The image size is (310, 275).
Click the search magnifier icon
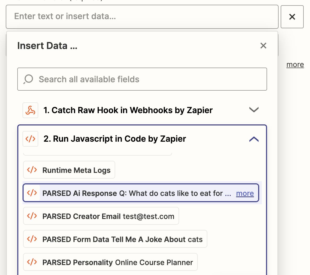[28, 79]
